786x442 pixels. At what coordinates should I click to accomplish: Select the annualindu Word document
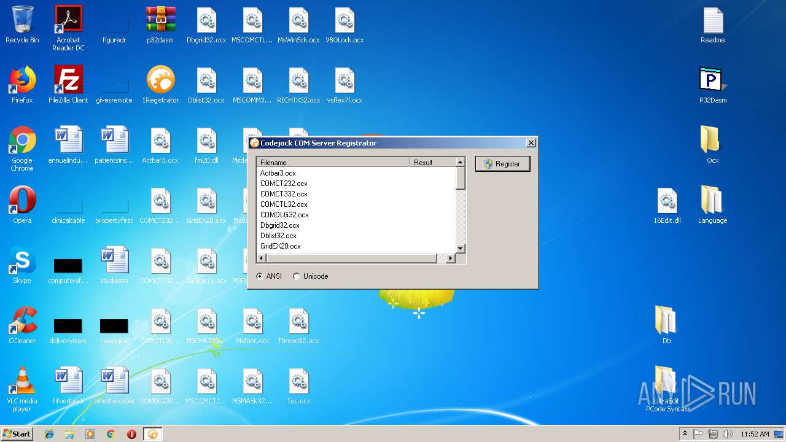(x=68, y=145)
